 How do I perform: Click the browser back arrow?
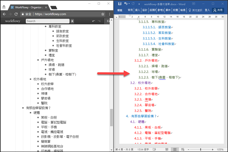point(4,14)
